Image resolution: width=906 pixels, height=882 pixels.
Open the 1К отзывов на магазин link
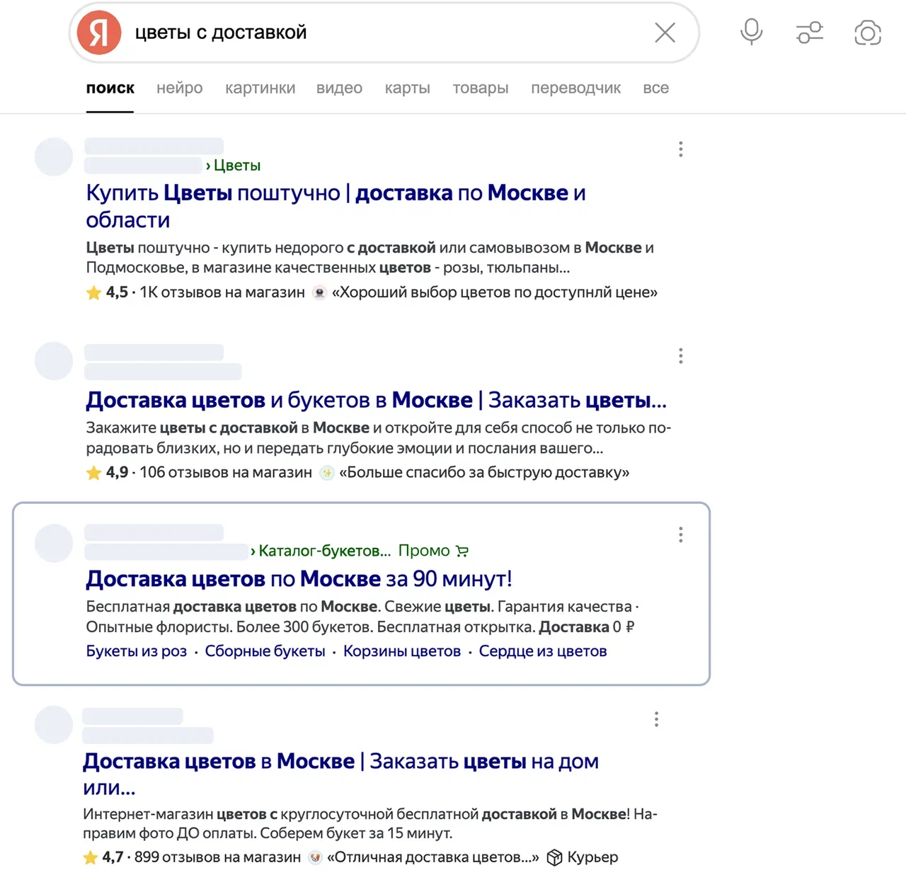(x=223, y=292)
